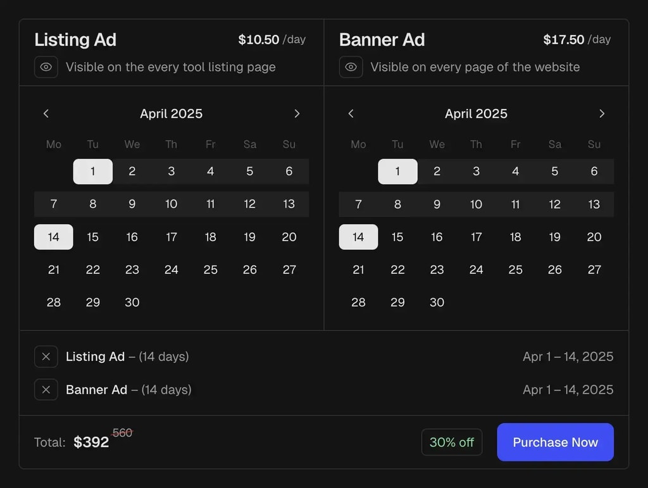Image resolution: width=648 pixels, height=488 pixels.
Task: Click April 2025 header in Banner Ad calendar
Action: click(476, 113)
